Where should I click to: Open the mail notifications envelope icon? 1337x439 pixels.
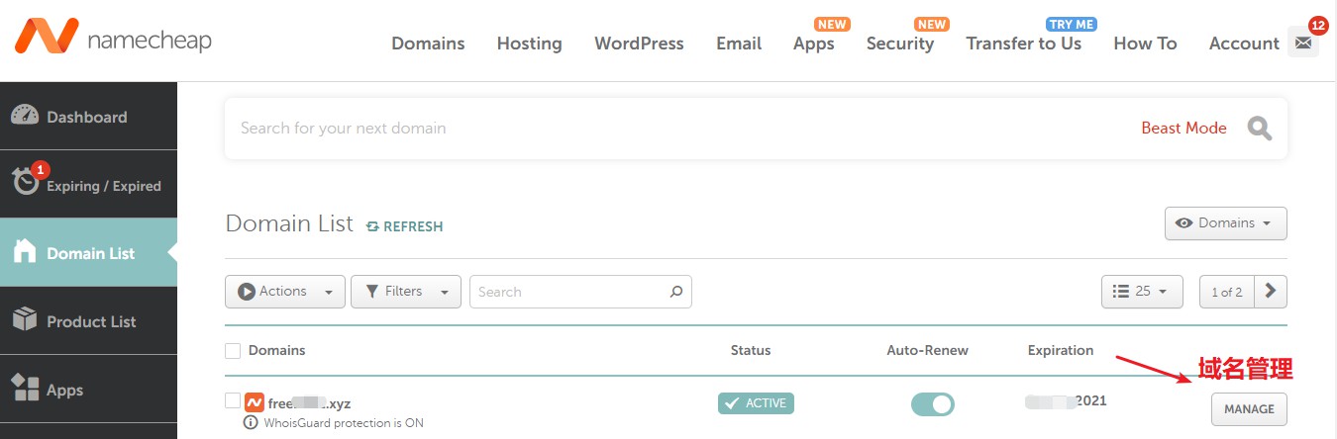[1303, 43]
